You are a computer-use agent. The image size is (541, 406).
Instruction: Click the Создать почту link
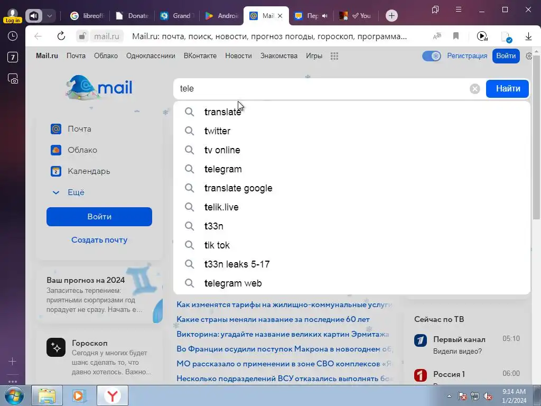[99, 240]
